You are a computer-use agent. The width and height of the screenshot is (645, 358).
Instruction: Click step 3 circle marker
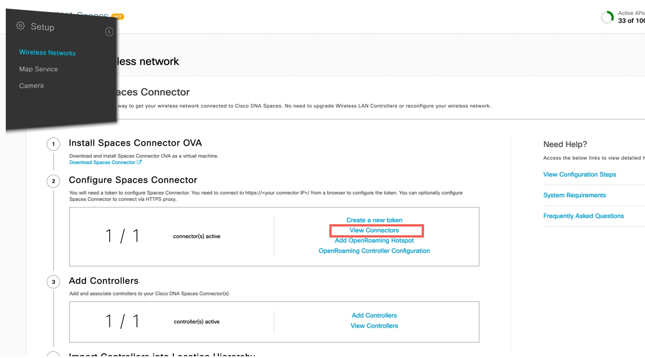point(53,282)
